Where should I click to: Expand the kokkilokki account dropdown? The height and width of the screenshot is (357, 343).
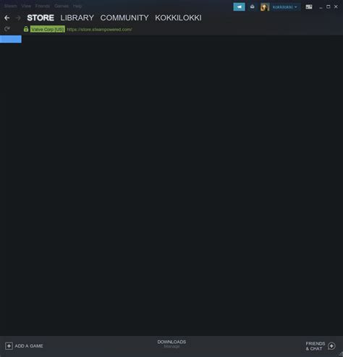(x=284, y=7)
